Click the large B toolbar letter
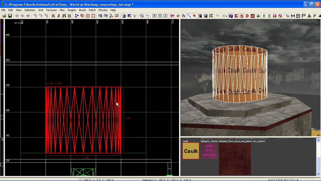Viewport: 321px width, 181px height. [x=298, y=16]
